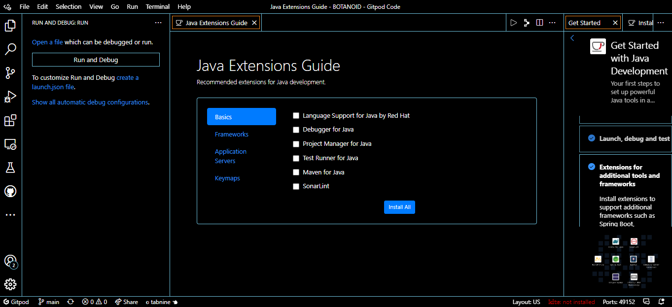Show additional views ellipsis in activity bar
The height and width of the screenshot is (307, 672).
[x=10, y=215]
